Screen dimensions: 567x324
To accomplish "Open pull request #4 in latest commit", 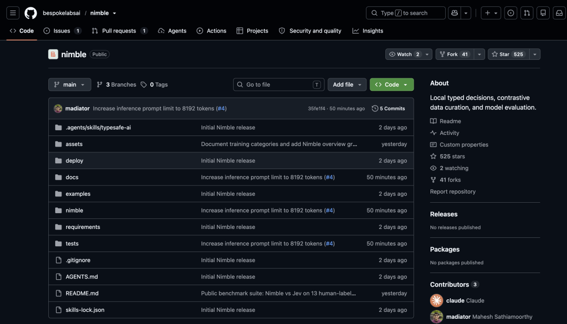I will [x=222, y=109].
